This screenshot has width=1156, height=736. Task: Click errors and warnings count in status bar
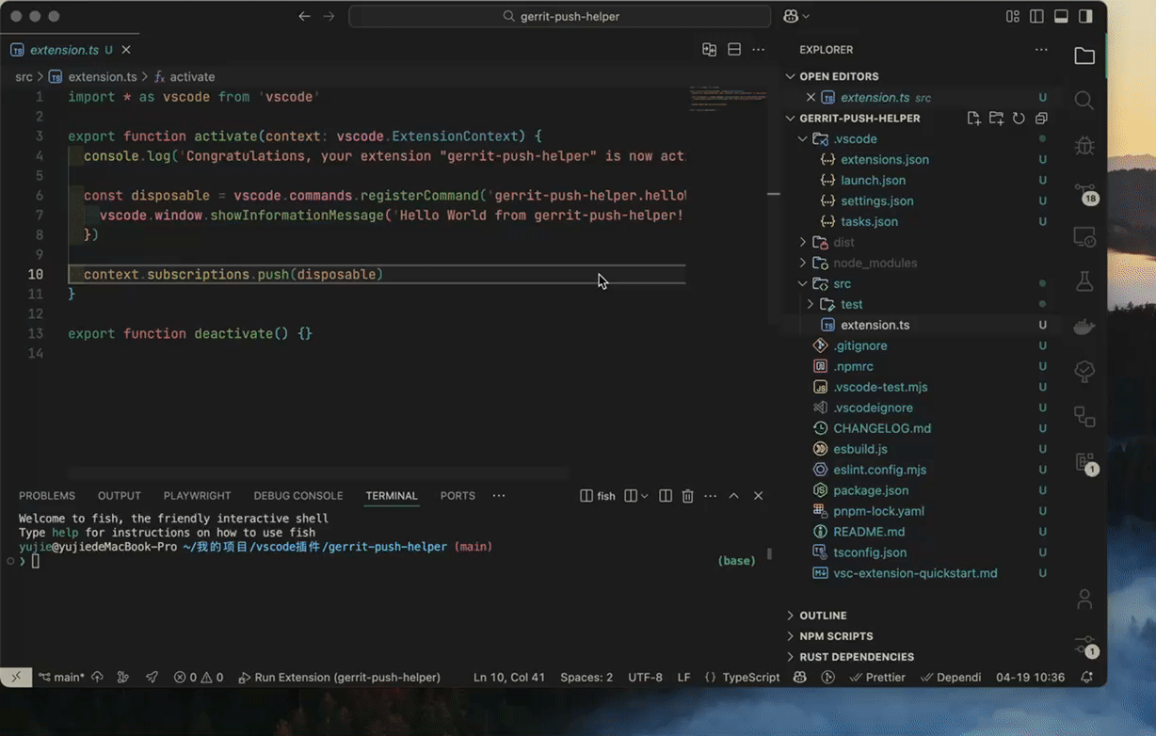199,677
